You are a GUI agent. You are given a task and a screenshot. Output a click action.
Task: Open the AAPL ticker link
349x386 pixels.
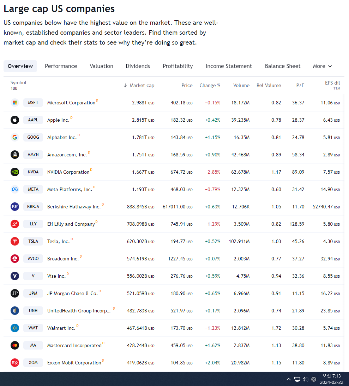pyautogui.click(x=33, y=120)
